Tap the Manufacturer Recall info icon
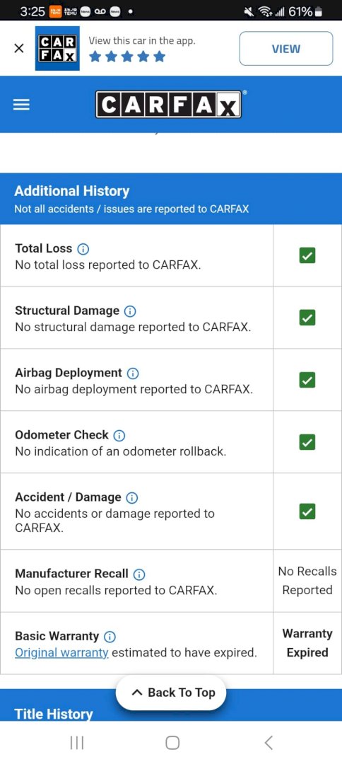 139,574
